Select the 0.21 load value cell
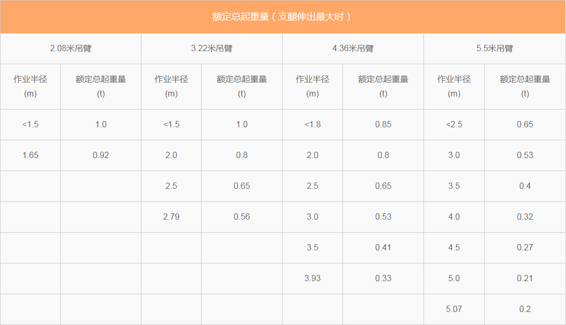This screenshot has width=566, height=325. click(x=525, y=278)
